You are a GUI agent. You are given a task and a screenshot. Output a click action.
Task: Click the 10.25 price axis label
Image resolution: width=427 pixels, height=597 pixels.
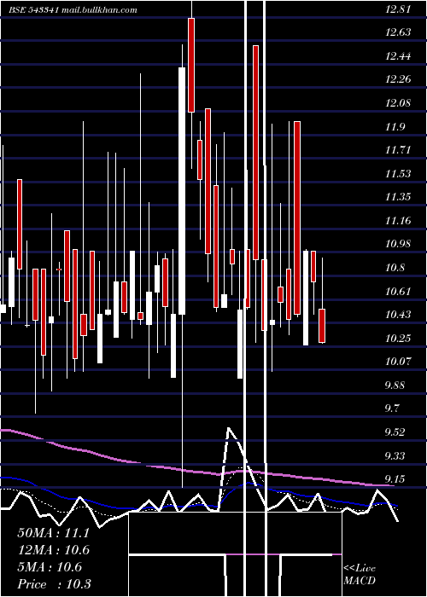398,338
